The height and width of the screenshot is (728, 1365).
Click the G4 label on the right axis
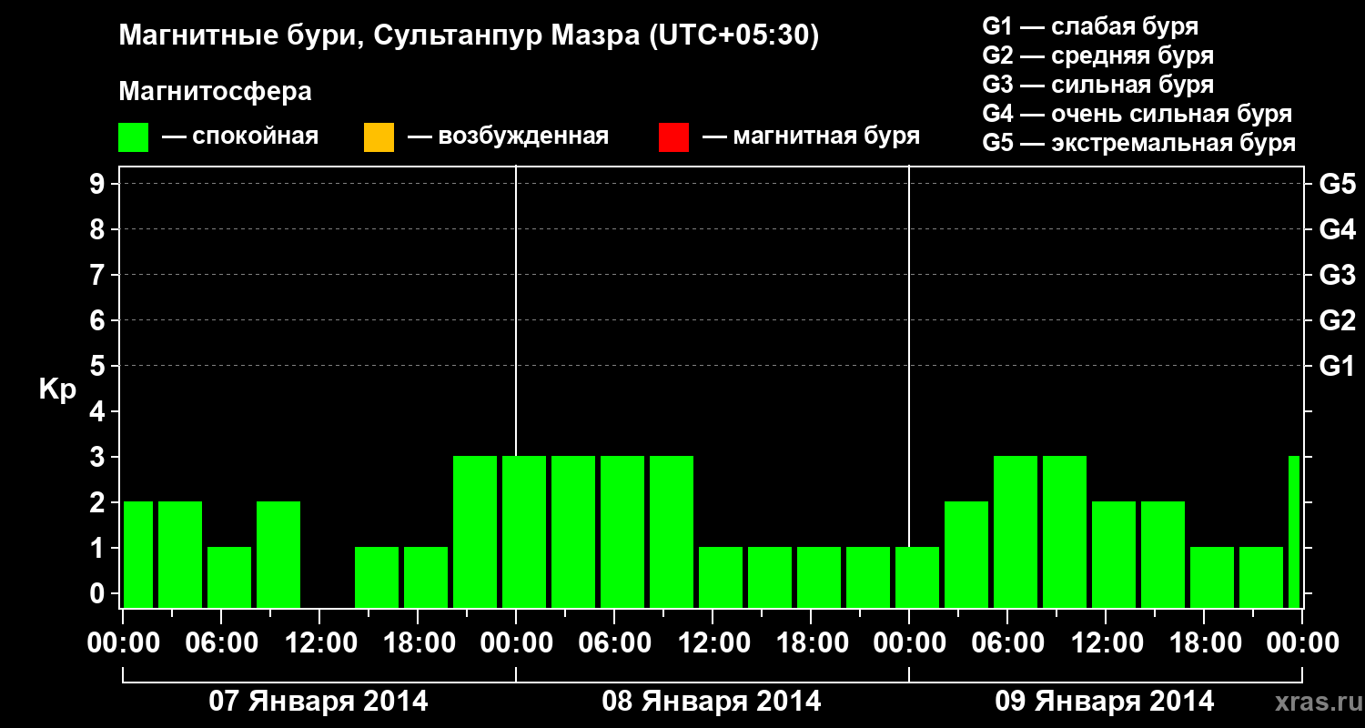pos(1337,229)
